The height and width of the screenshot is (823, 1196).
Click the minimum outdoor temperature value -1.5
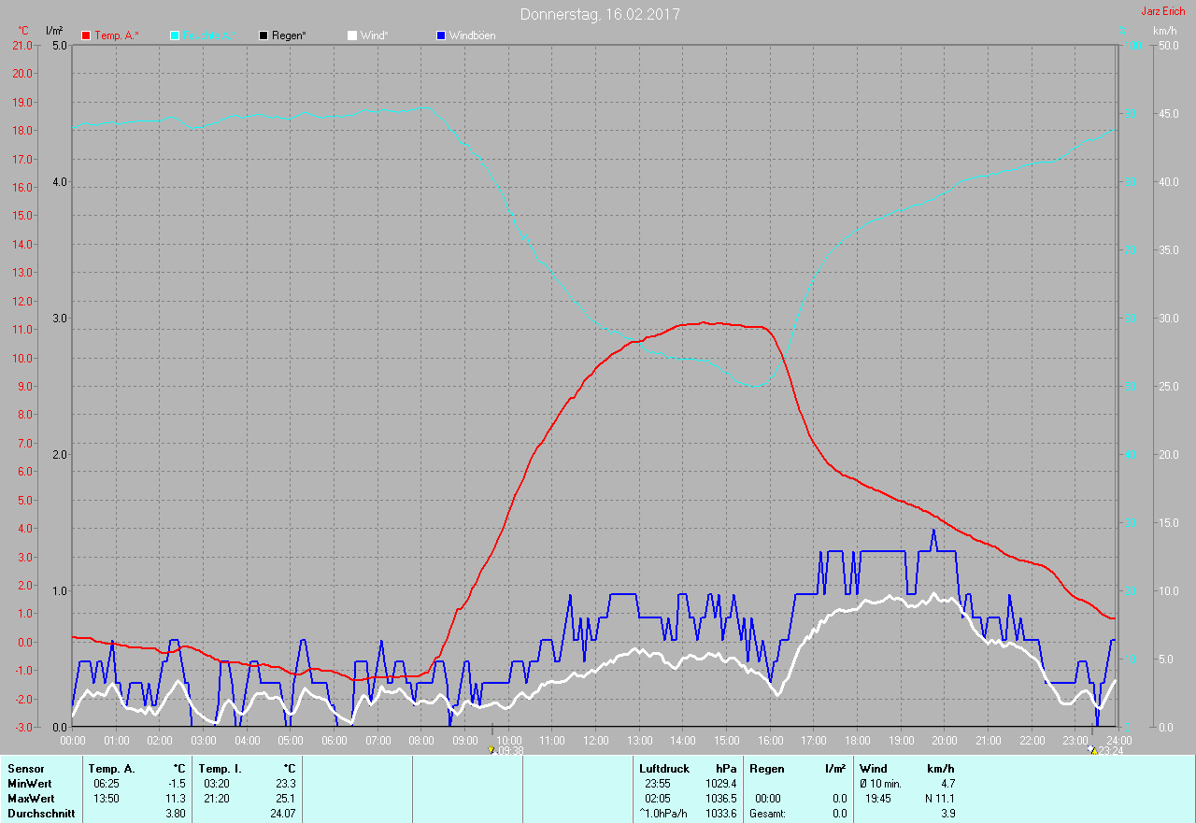176,784
